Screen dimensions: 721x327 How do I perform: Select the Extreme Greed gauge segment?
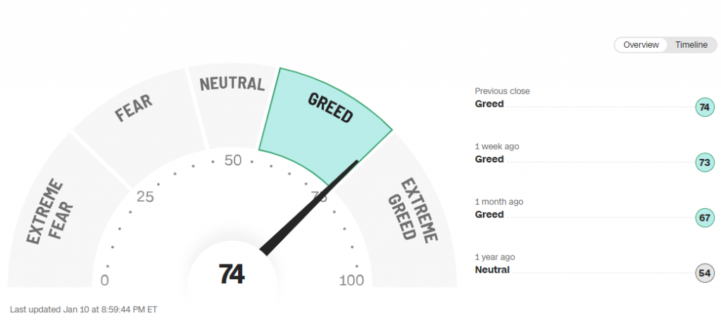click(x=412, y=207)
